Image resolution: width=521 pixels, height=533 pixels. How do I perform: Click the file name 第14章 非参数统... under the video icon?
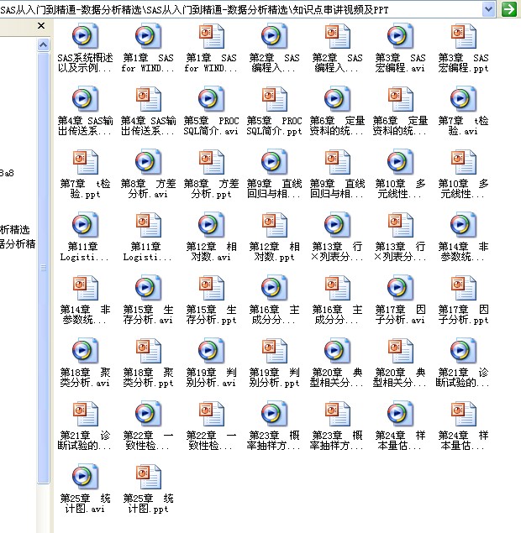click(x=463, y=252)
